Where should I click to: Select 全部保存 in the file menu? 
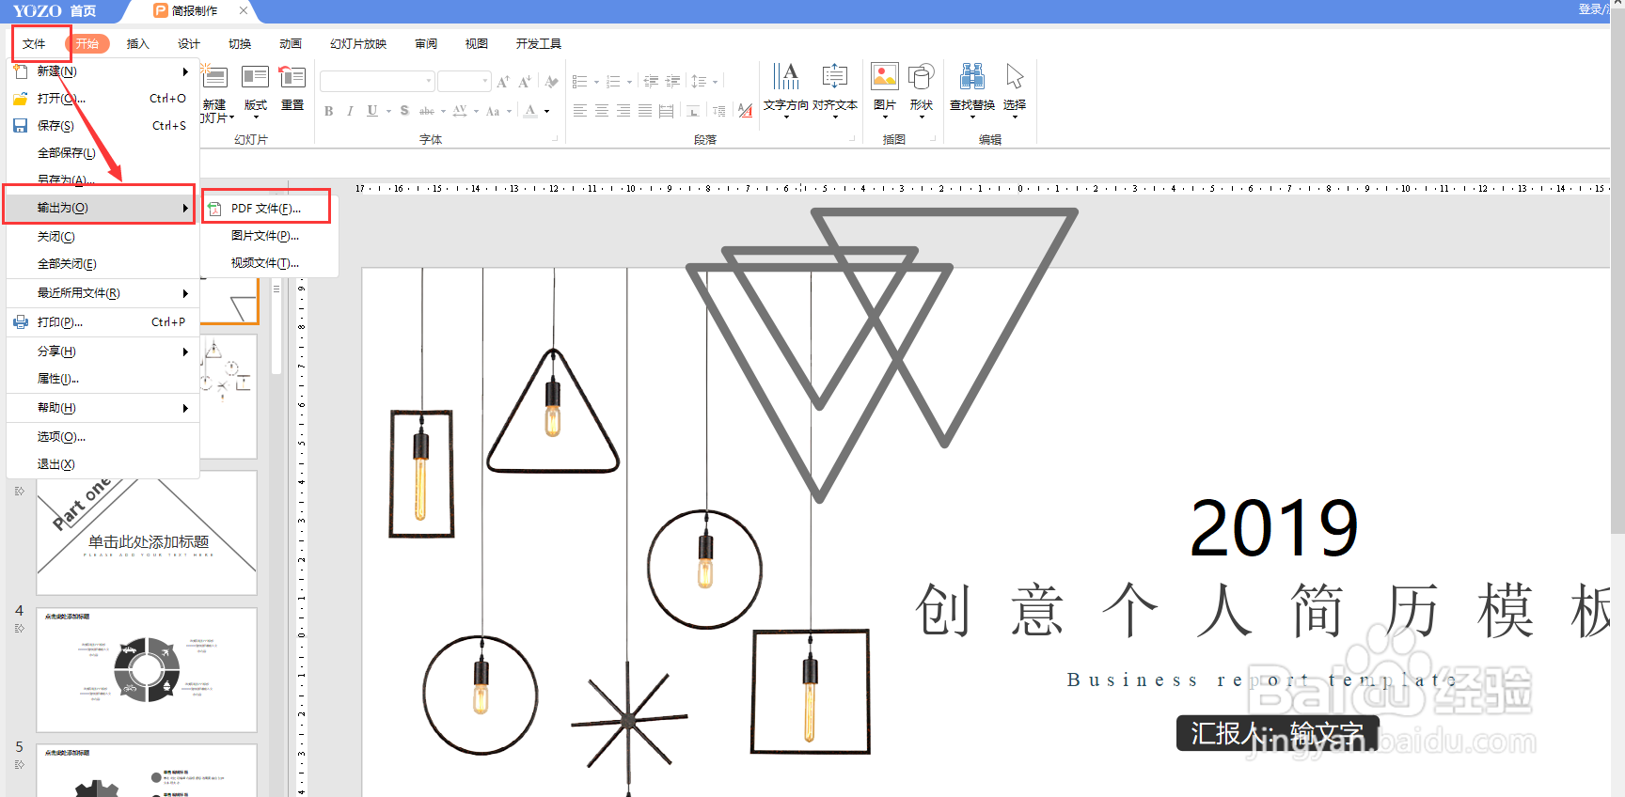pyautogui.click(x=102, y=153)
